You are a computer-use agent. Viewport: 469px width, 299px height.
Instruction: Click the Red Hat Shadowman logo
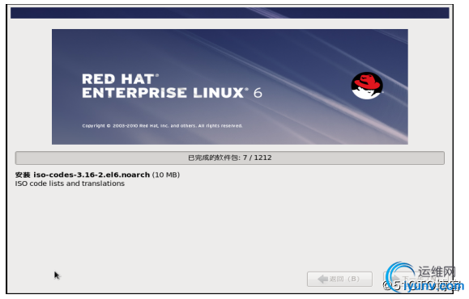tap(367, 86)
